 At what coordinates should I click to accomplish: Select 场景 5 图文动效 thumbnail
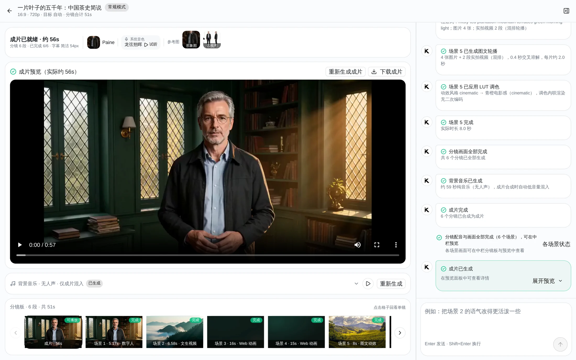[x=357, y=332]
